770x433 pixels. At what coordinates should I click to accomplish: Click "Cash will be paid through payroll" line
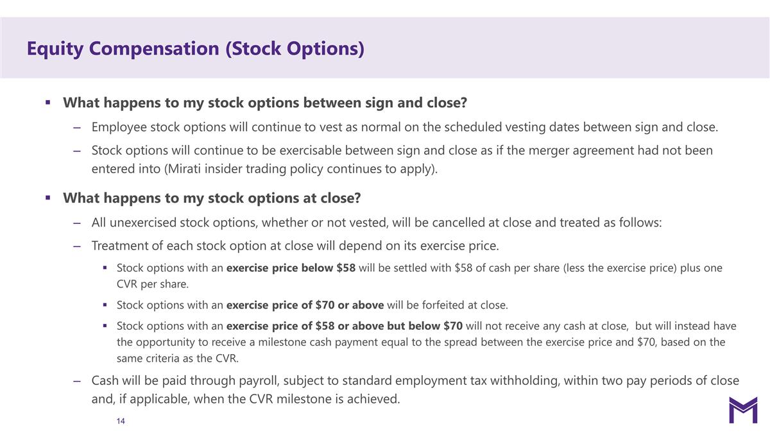[x=415, y=381]
